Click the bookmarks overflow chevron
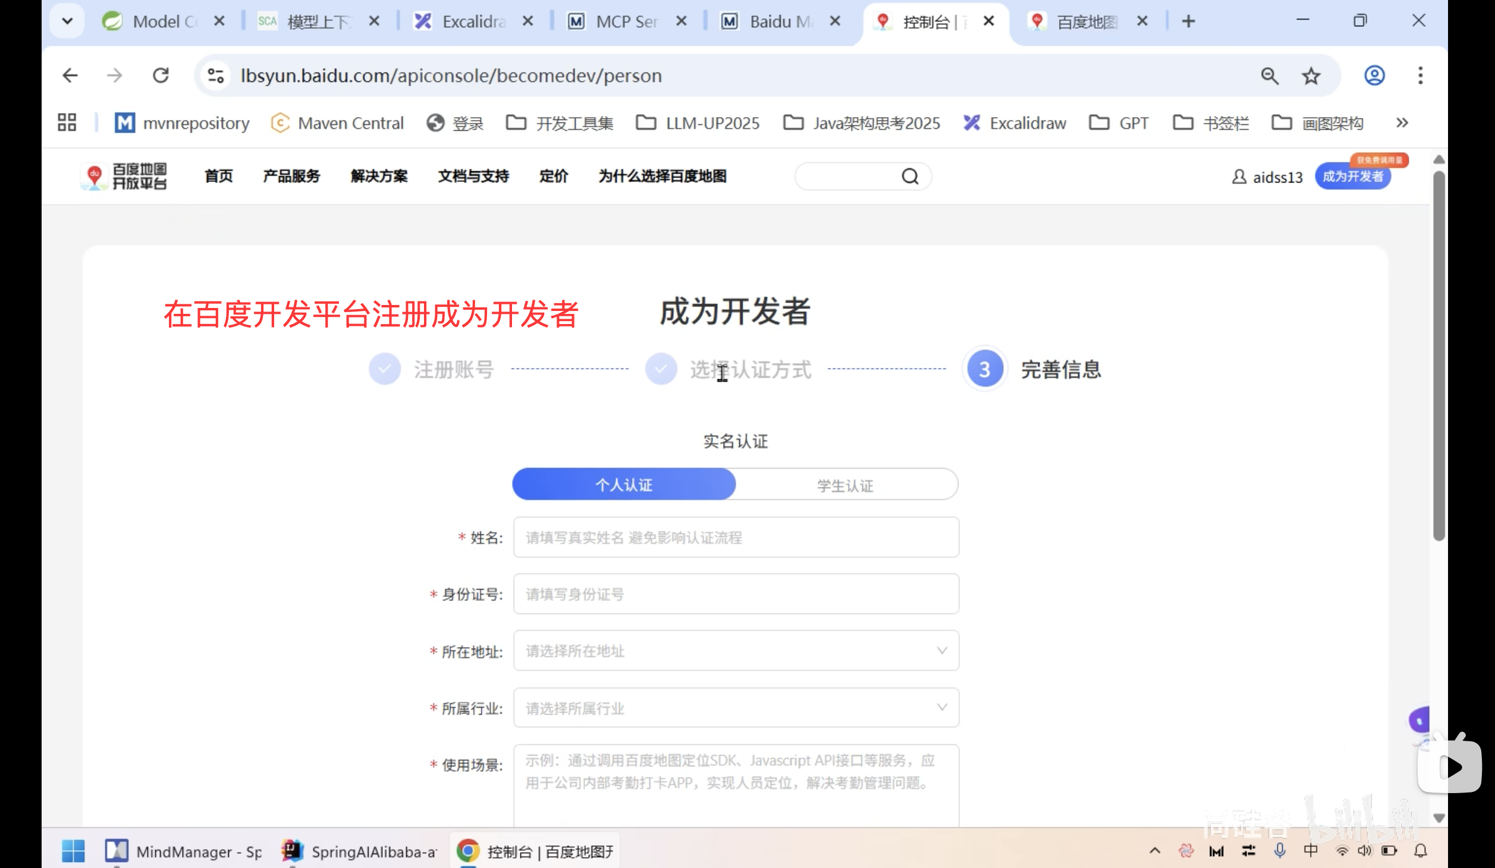 (x=1402, y=123)
